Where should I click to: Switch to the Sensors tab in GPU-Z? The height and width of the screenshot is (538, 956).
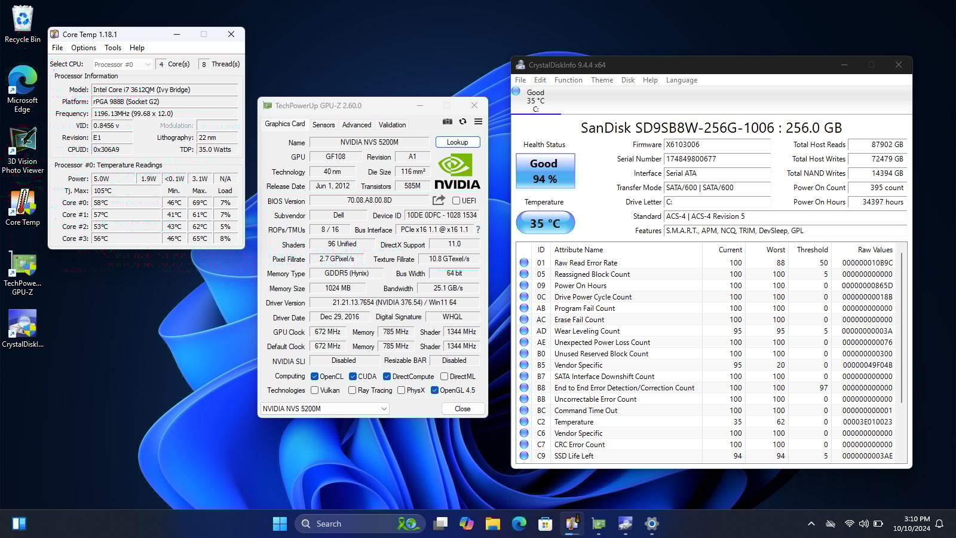324,124
